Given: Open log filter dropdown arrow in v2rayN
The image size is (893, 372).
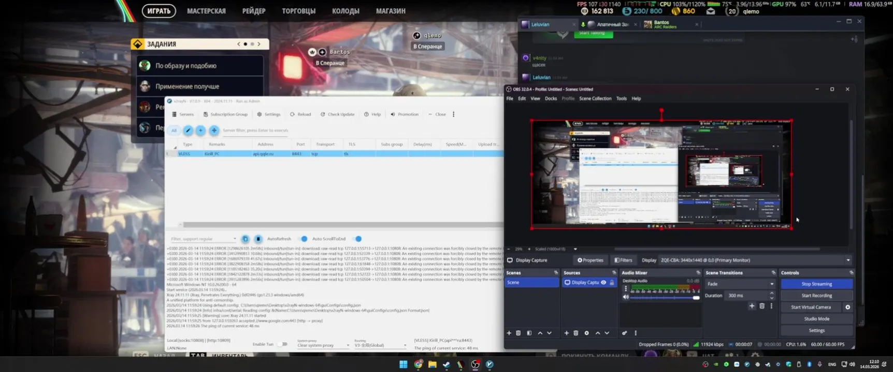Looking at the screenshot, I should point(235,239).
